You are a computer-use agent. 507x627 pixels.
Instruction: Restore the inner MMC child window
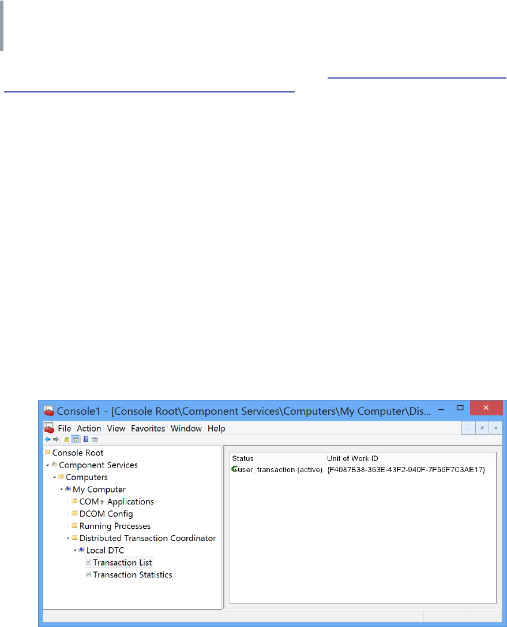point(482,428)
